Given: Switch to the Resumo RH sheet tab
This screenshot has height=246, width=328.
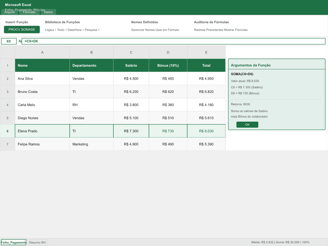Looking at the screenshot, I should (x=37, y=242).
